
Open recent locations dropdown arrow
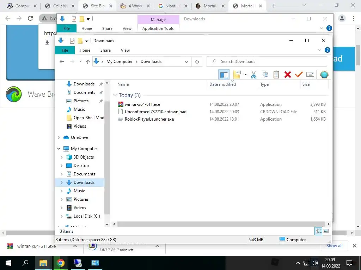[x=80, y=62]
